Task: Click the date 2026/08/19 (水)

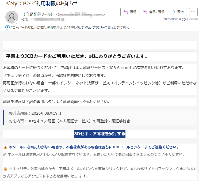Action: pyautogui.click(x=175, y=19)
